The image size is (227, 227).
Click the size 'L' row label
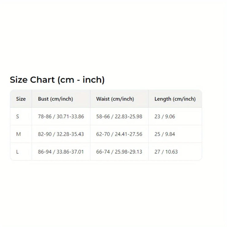[17, 152]
